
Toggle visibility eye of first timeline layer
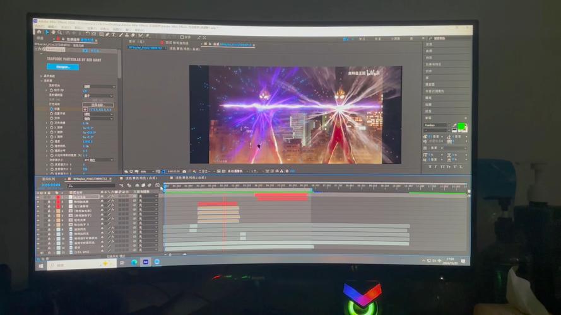(38, 197)
